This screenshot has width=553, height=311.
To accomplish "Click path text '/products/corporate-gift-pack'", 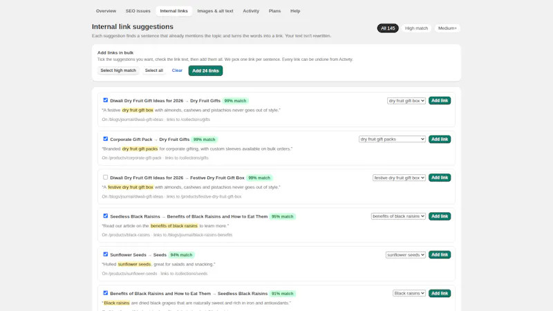I will (135, 158).
